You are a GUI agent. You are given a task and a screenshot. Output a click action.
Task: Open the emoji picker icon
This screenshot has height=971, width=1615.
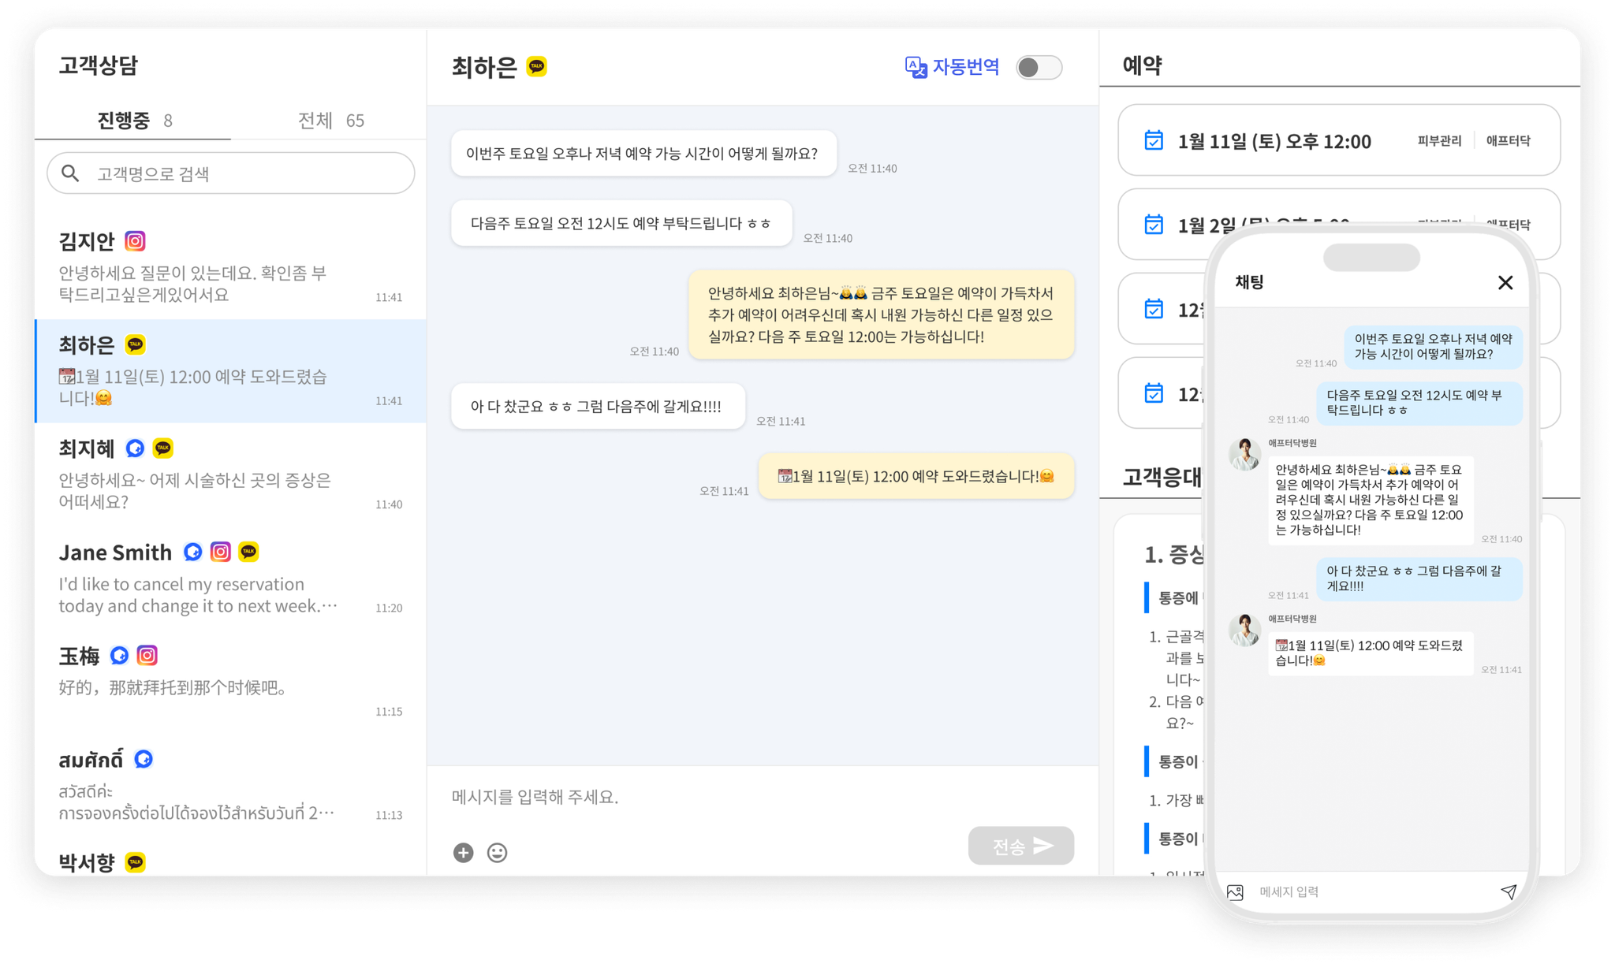(x=497, y=852)
